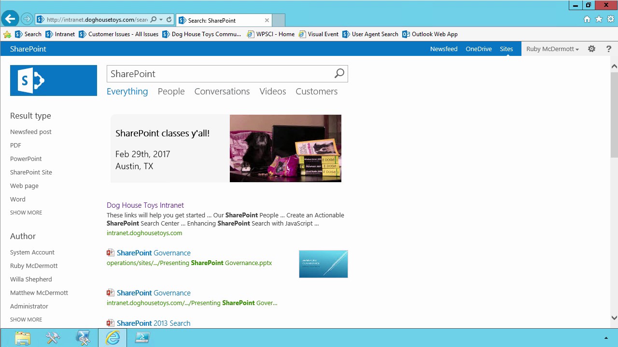Click the SharePoint suite bar title
This screenshot has width=618, height=347.
28,49
